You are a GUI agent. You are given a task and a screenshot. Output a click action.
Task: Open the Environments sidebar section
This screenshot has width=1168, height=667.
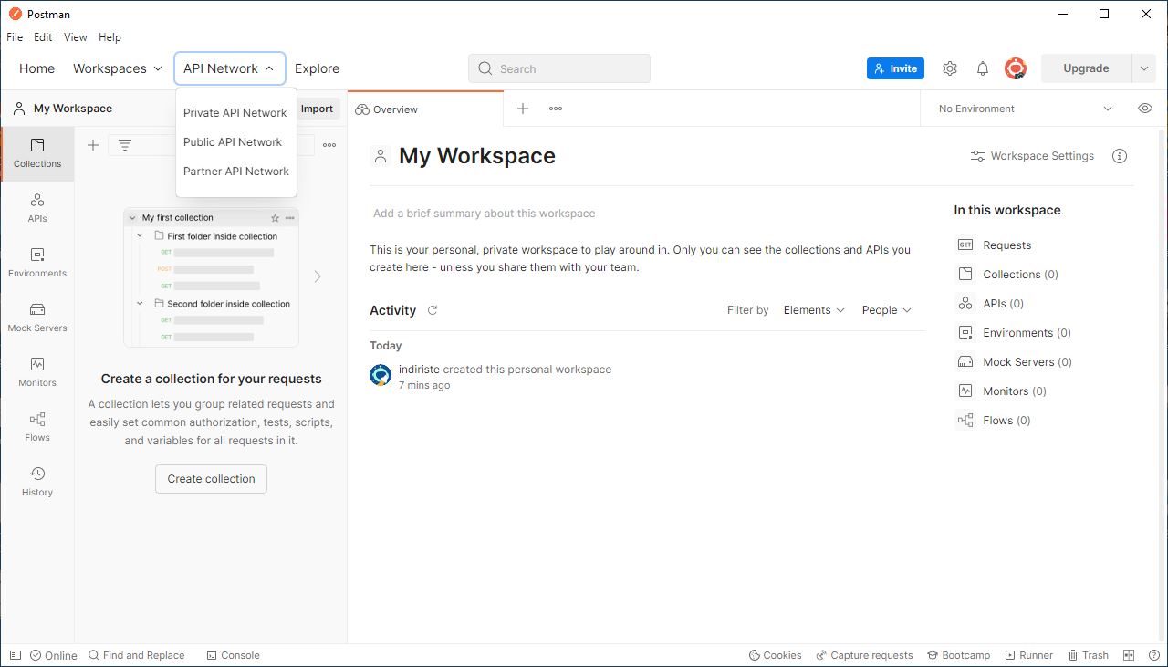(37, 263)
